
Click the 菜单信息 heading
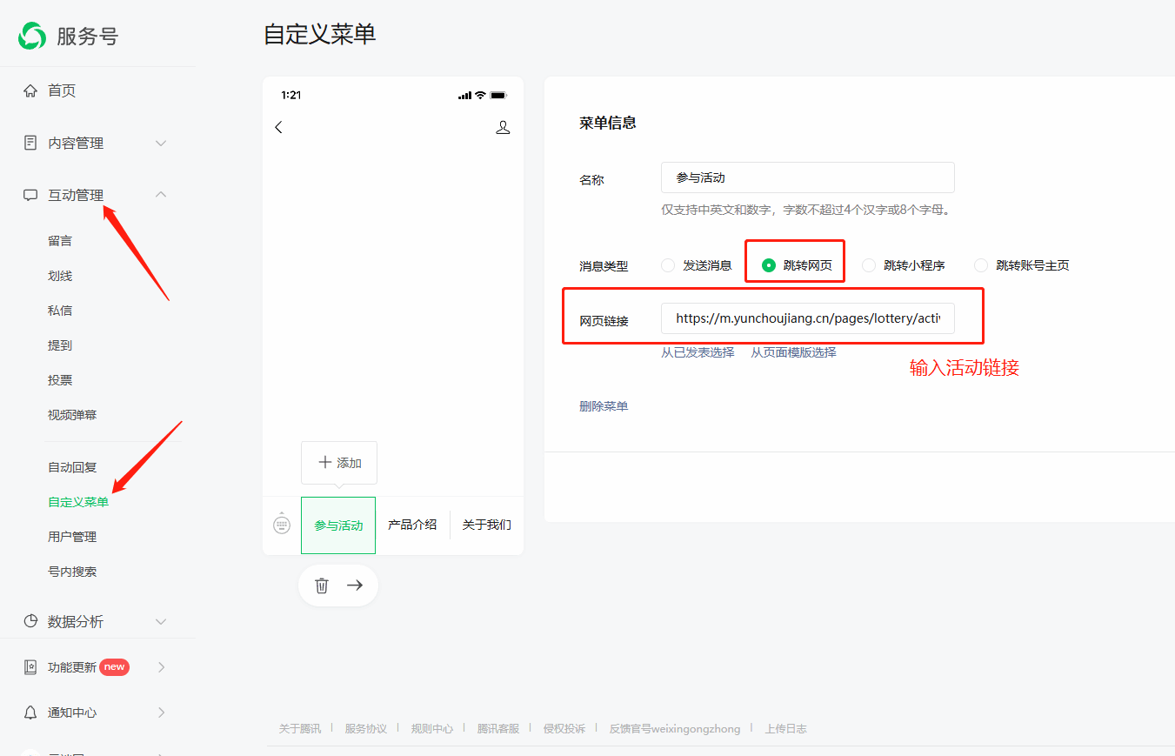click(x=608, y=124)
